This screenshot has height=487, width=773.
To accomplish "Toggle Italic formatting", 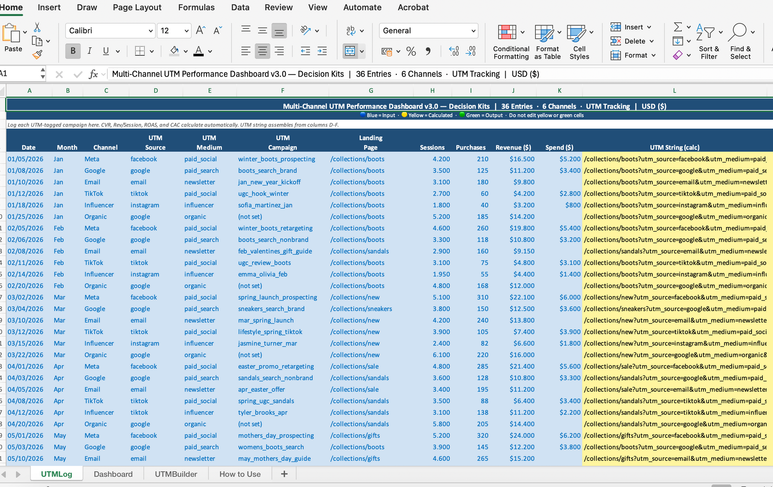I will [89, 51].
